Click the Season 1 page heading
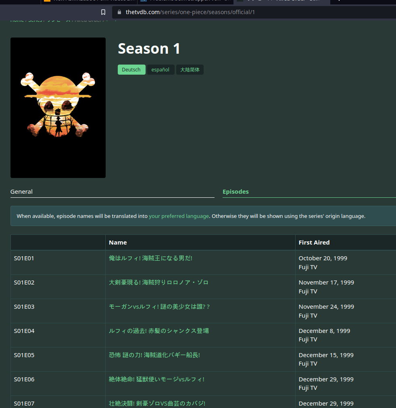Image resolution: width=396 pixels, height=408 pixels. point(149,49)
